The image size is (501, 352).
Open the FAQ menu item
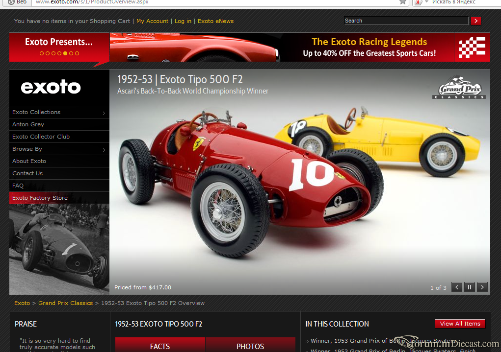(59, 186)
